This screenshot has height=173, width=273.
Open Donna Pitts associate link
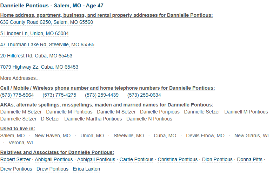(250, 159)
